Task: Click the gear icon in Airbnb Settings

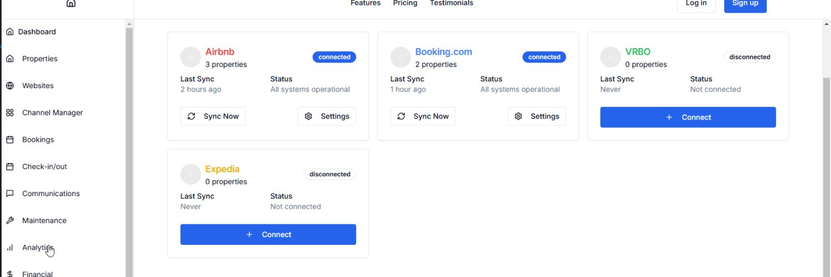Action: pos(309,116)
